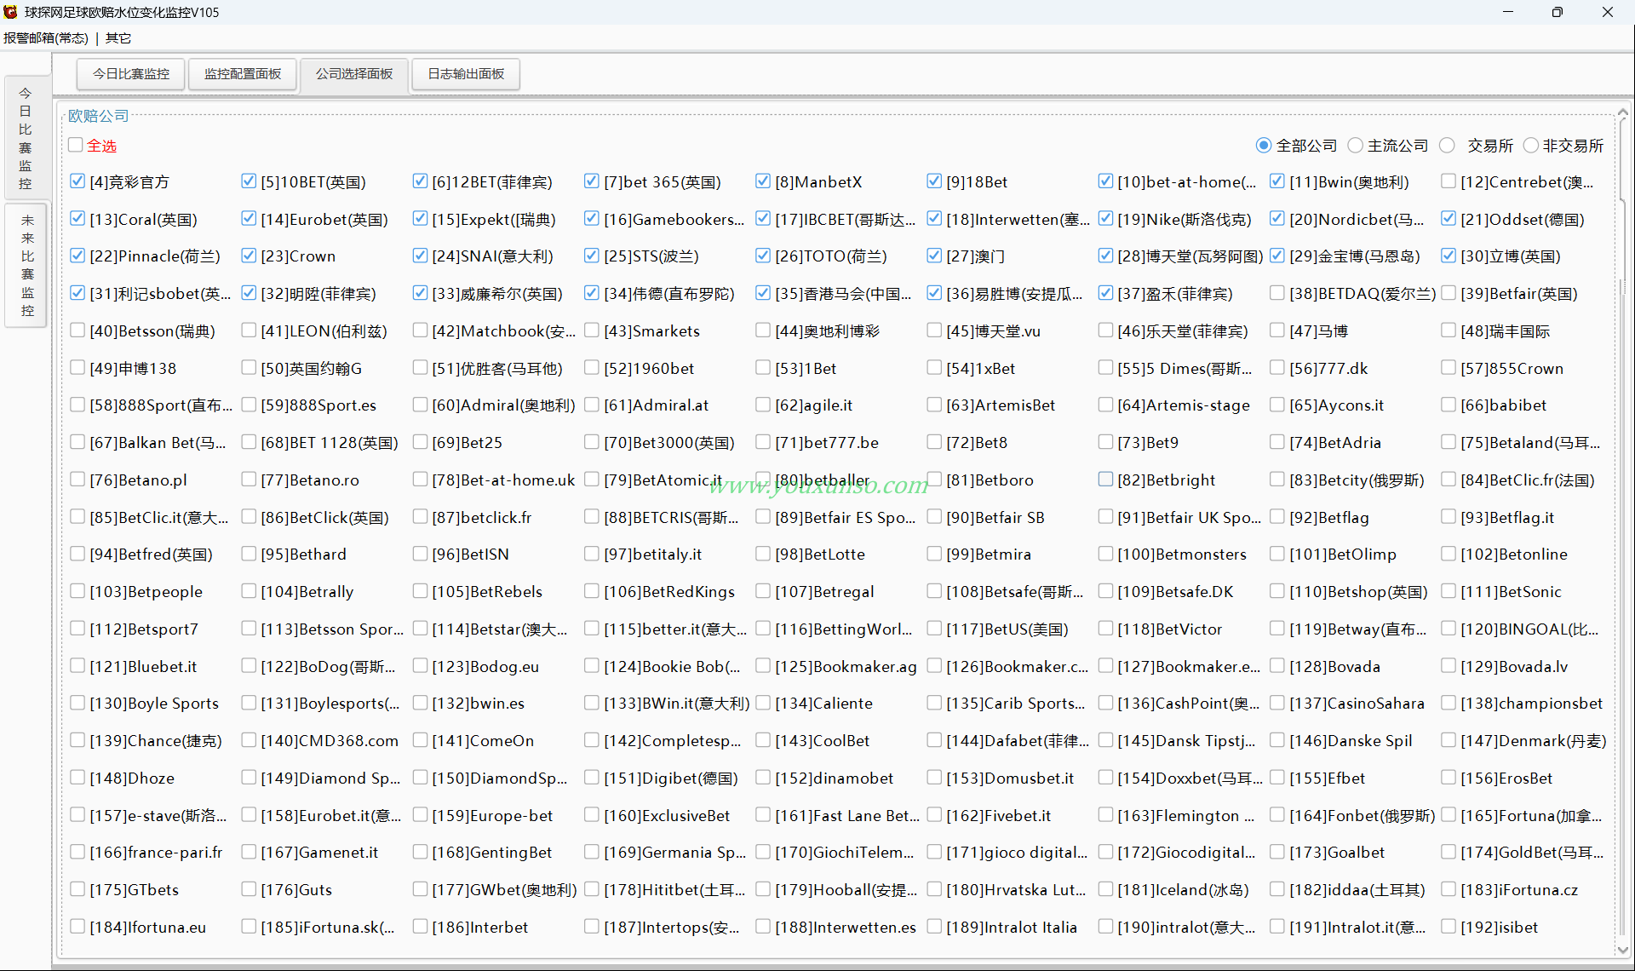Screen dimensions: 1635x971
Task: Check [94]Betfred(英国) checkbox
Action: click(77, 554)
